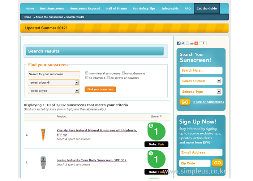Tick no sprays or powders checkbox
This screenshot has width=253, height=181.
108,77
